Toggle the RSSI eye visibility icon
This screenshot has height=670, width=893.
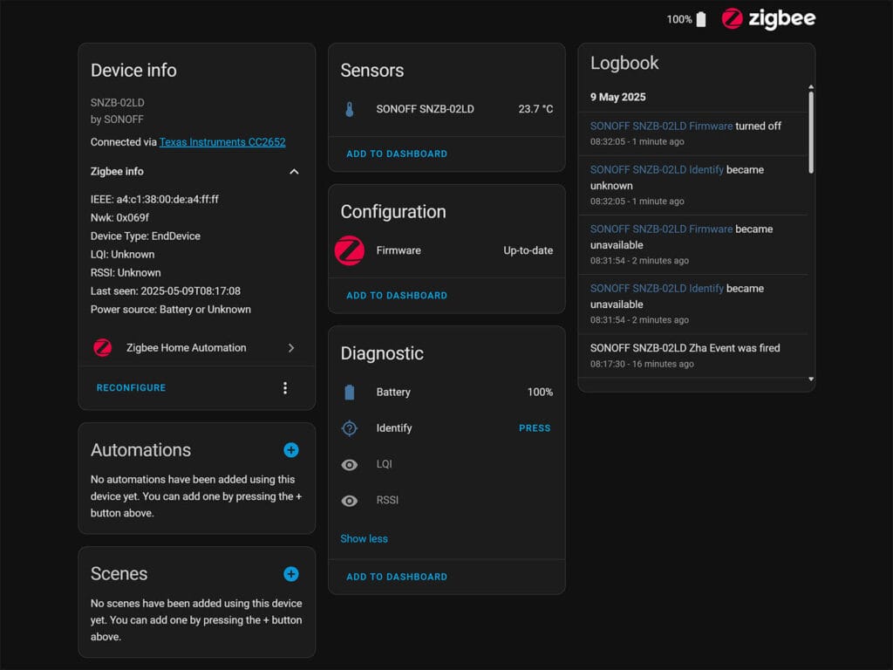tap(350, 501)
